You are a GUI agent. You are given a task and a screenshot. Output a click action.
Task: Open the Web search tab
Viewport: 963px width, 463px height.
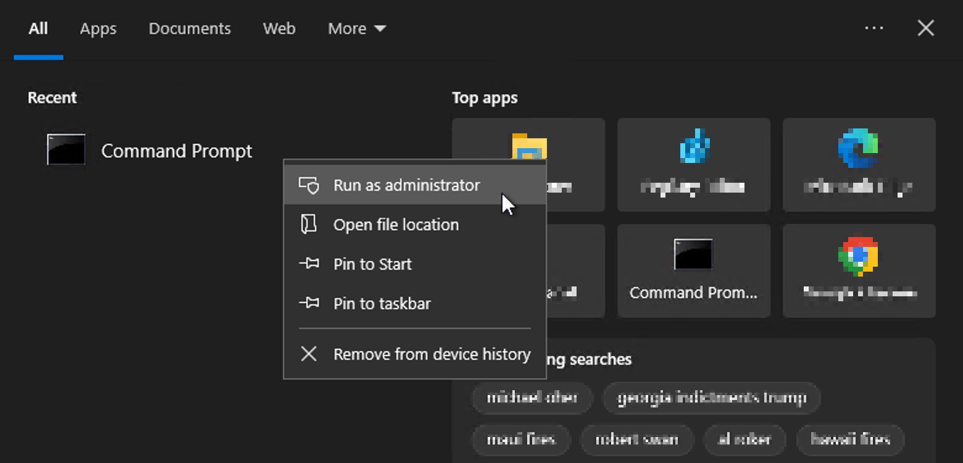279,28
